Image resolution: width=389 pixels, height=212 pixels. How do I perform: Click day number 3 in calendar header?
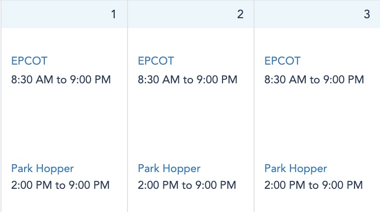pyautogui.click(x=366, y=14)
